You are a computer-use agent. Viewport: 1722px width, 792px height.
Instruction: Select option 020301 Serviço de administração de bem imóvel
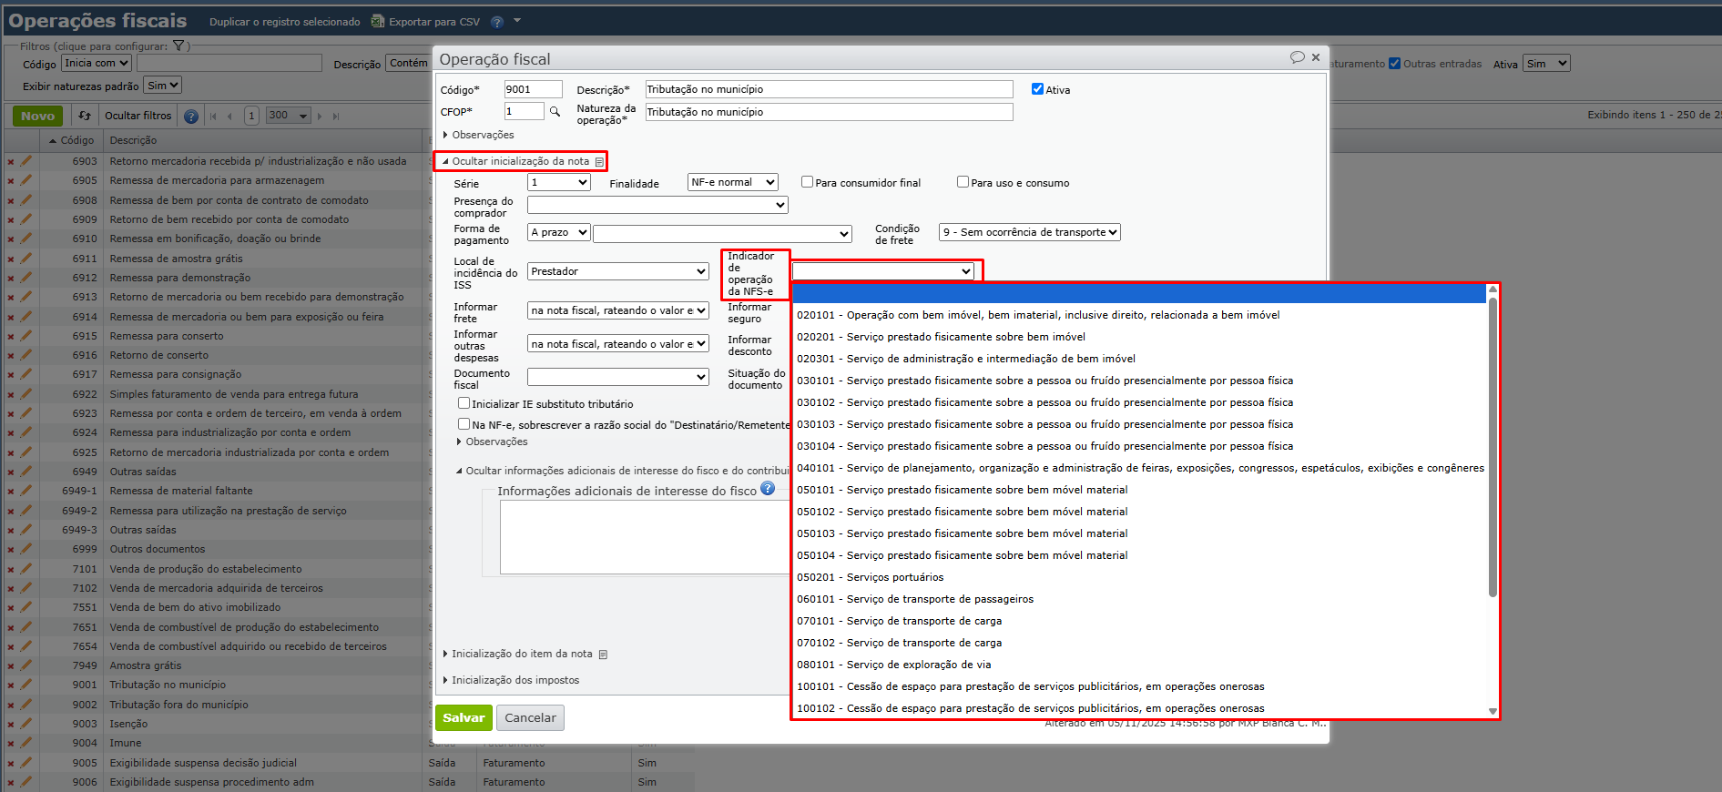pyautogui.click(x=1139, y=359)
